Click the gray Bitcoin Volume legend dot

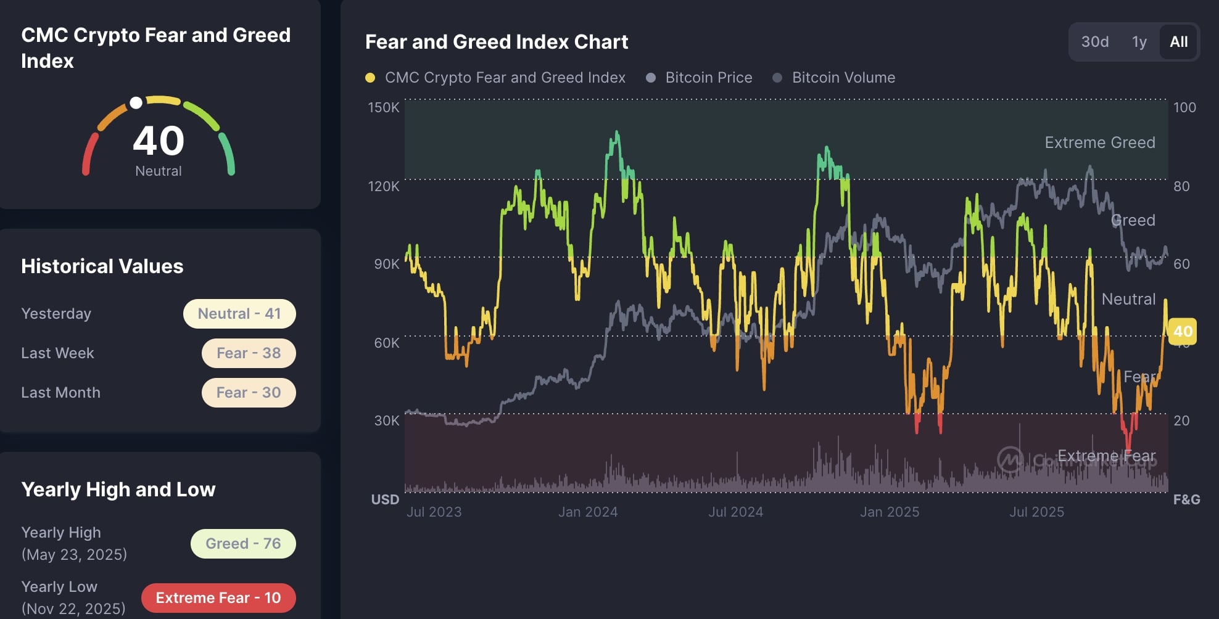point(777,78)
